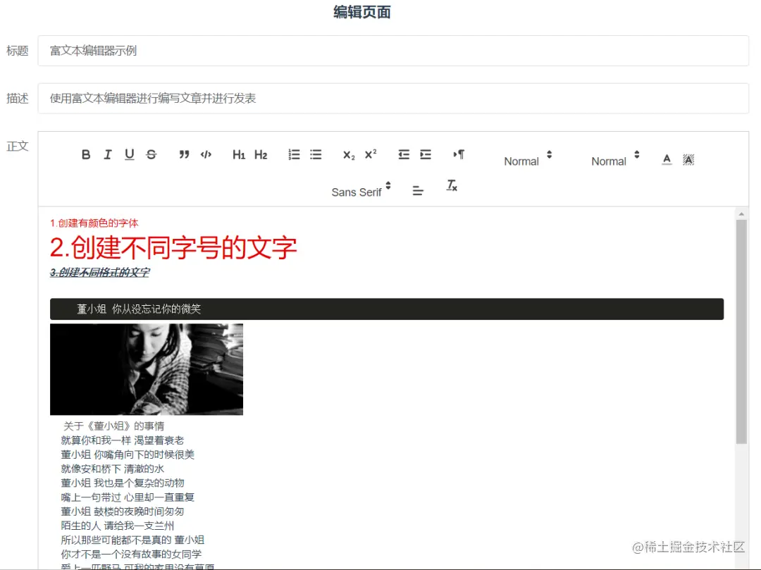Apply subscript formatting
The image size is (761, 570).
point(349,155)
